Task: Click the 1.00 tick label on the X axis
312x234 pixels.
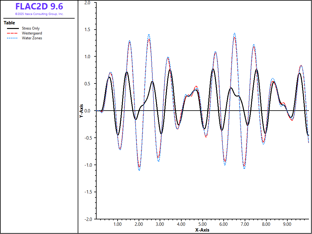Action: (117, 224)
